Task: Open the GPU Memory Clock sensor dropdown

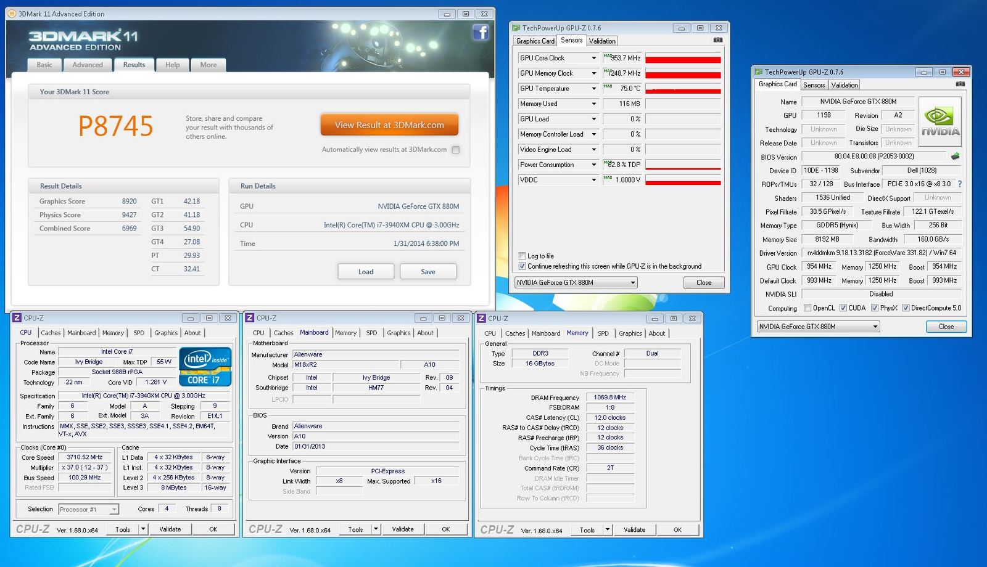Action: click(x=593, y=73)
